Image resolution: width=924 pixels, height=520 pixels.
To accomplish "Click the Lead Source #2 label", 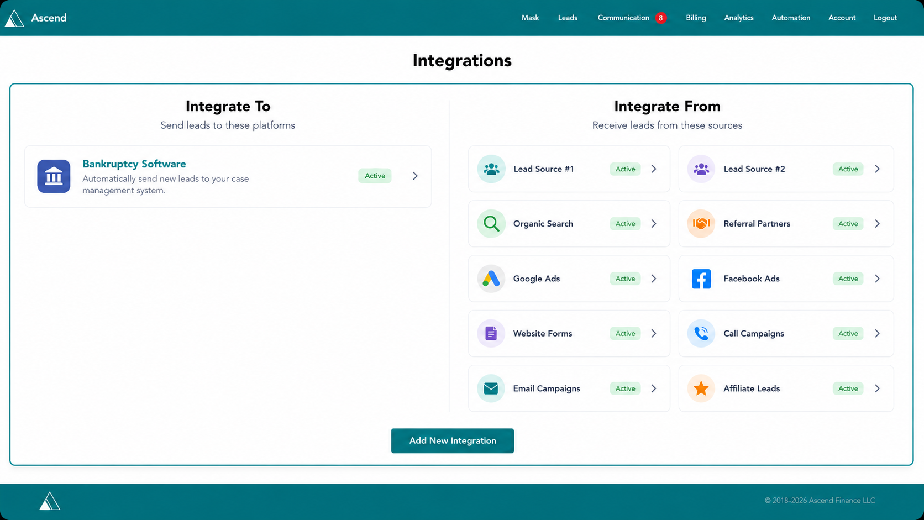I will pyautogui.click(x=754, y=169).
